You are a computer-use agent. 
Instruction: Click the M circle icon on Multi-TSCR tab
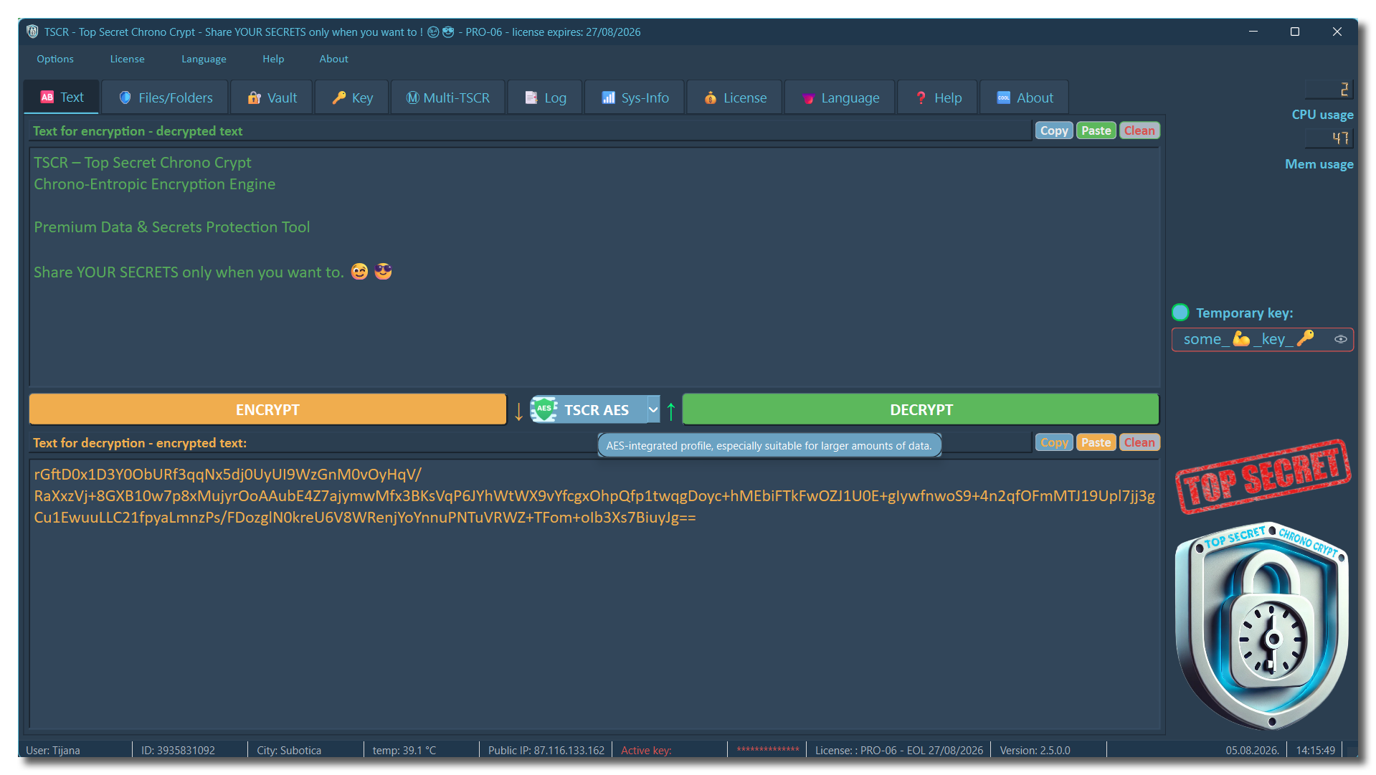click(412, 98)
